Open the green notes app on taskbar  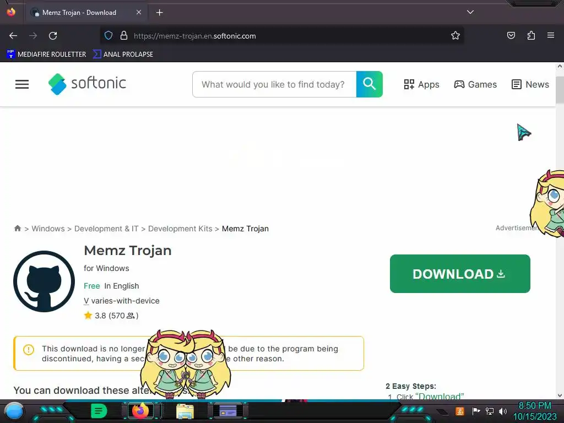point(99,411)
